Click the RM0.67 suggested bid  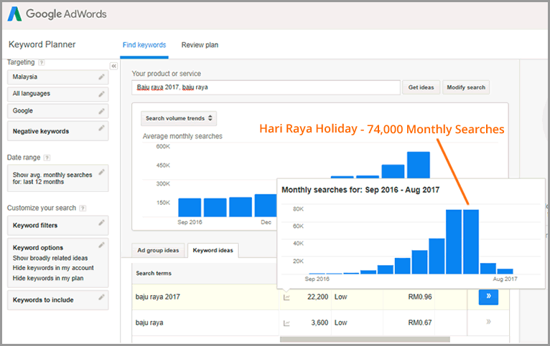[420, 322]
